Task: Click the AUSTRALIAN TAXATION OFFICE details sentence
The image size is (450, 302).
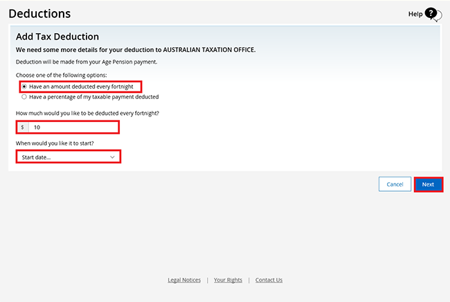Action: [x=136, y=50]
